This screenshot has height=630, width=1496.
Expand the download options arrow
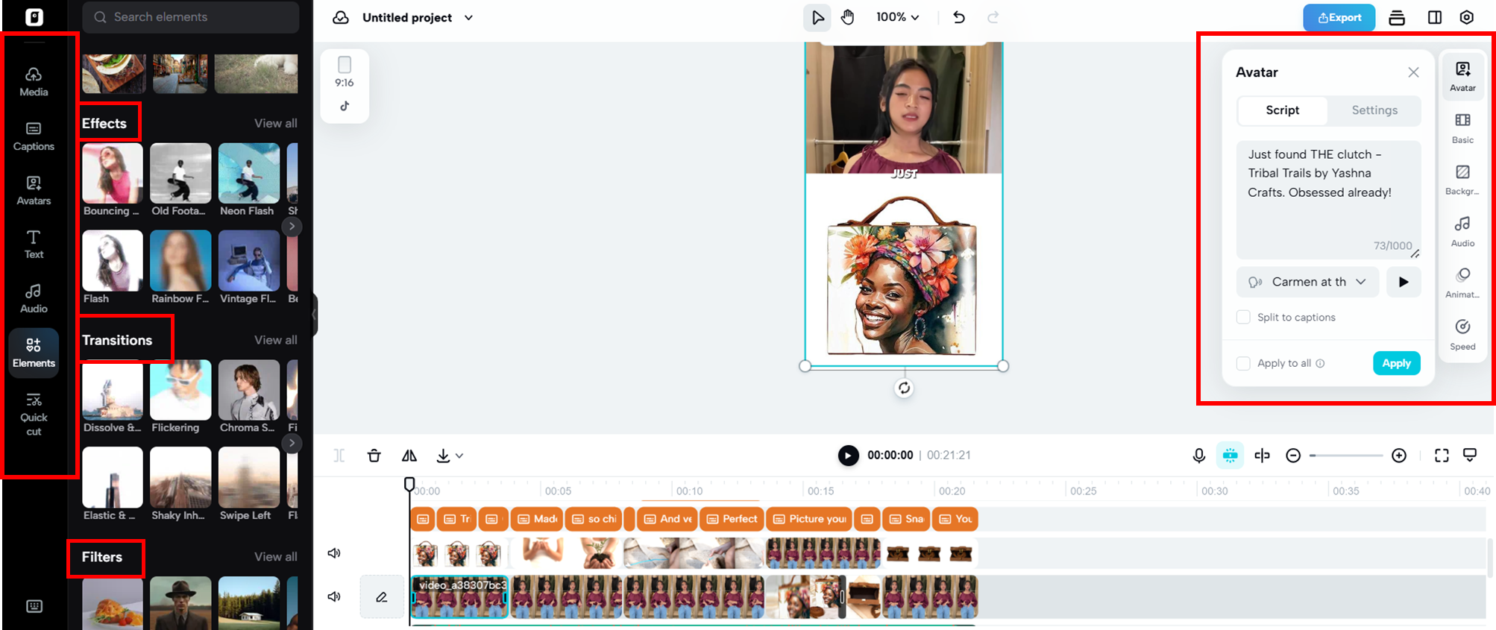click(x=459, y=456)
